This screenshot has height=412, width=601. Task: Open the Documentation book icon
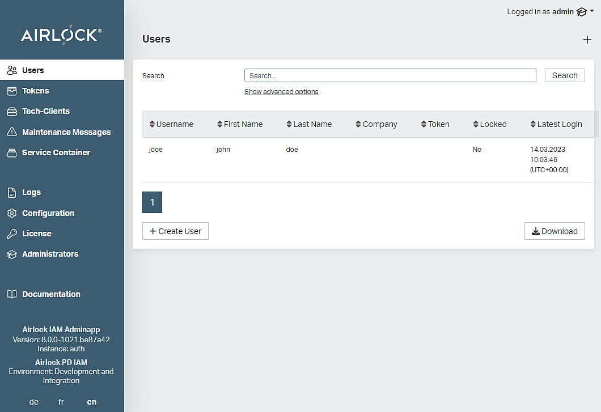pos(11,294)
